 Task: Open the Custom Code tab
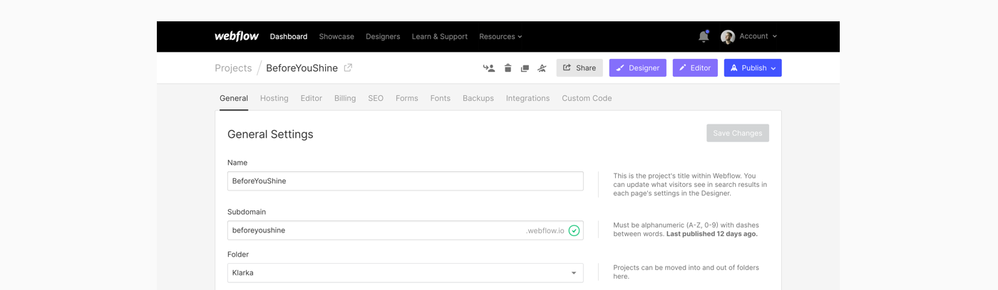tap(587, 98)
